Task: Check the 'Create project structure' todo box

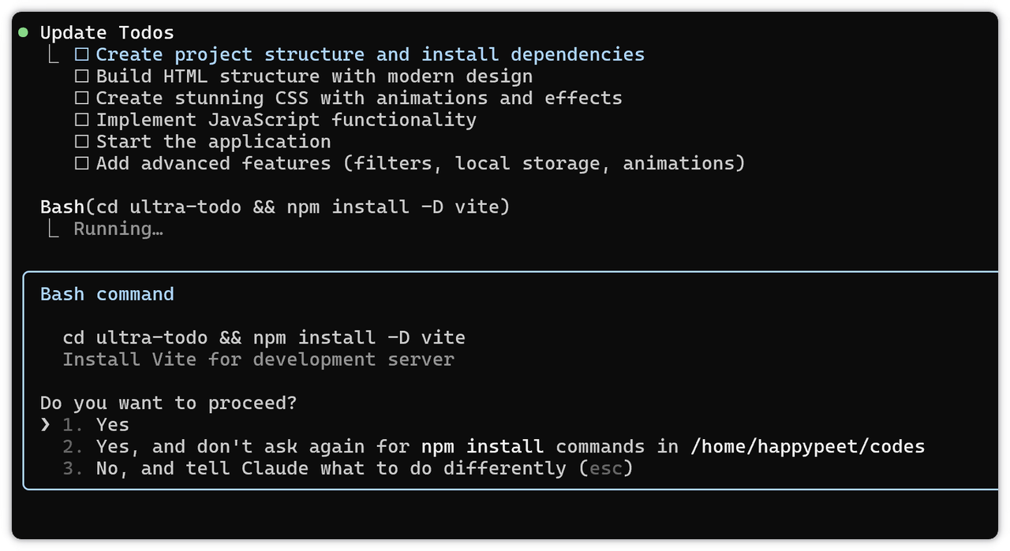Action: click(x=81, y=55)
